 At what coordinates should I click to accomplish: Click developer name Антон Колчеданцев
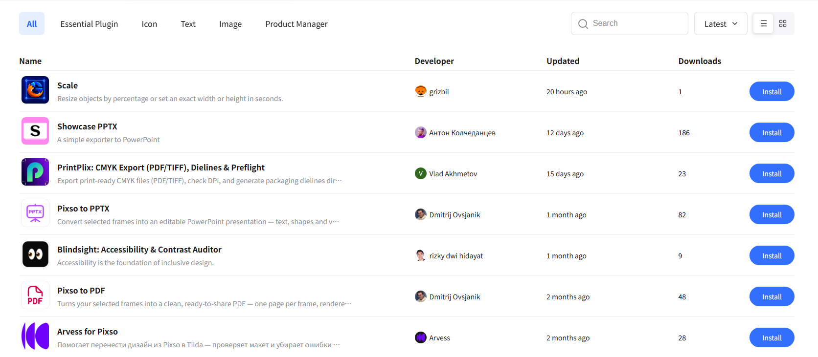pos(462,133)
